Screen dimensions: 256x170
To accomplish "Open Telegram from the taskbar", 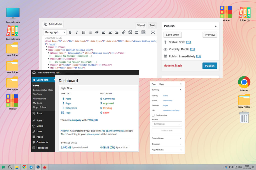I will click(31, 167).
